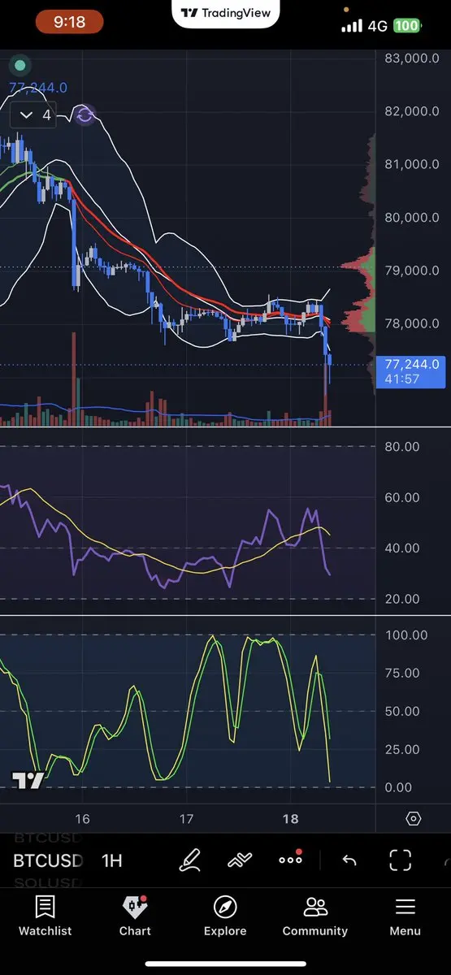This screenshot has width=451, height=975.
Task: Open the drawing tools pencil icon
Action: pyautogui.click(x=191, y=860)
